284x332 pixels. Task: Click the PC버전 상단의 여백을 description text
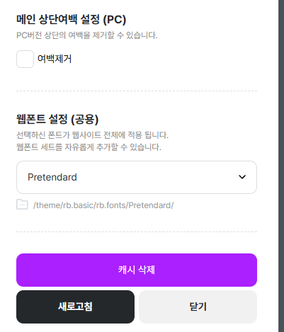click(86, 35)
